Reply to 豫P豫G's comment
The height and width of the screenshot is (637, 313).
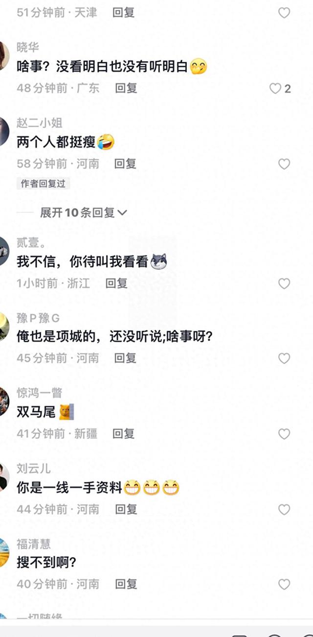click(x=125, y=358)
